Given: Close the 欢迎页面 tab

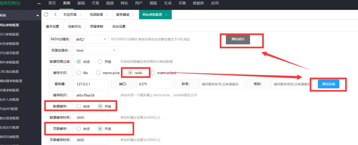Looking at the screenshot, I should click(80, 15).
